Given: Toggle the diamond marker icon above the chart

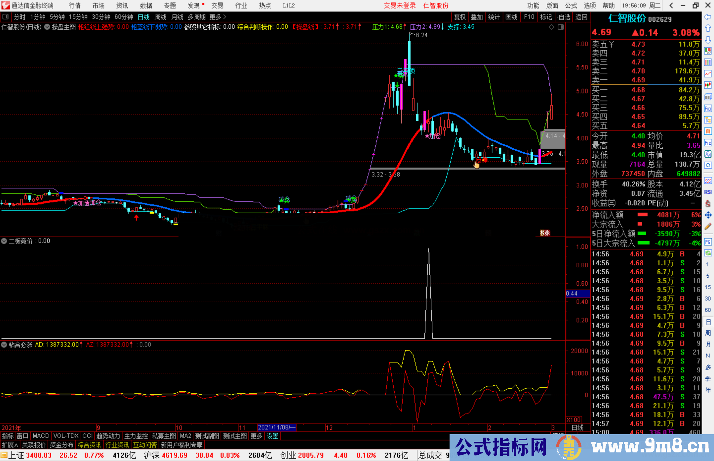Looking at the screenshot, I should 551,27.
